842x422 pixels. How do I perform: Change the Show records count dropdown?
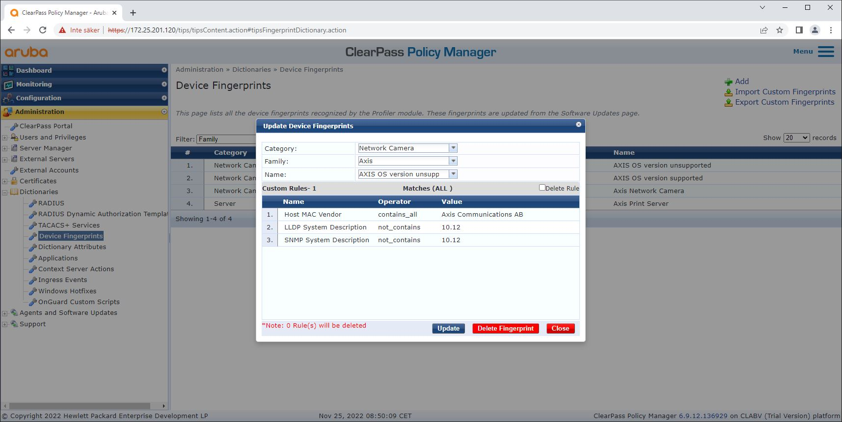(x=796, y=138)
